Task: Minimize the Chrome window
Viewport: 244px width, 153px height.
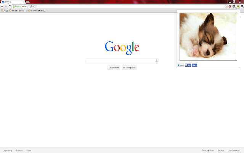Action: point(230,2)
